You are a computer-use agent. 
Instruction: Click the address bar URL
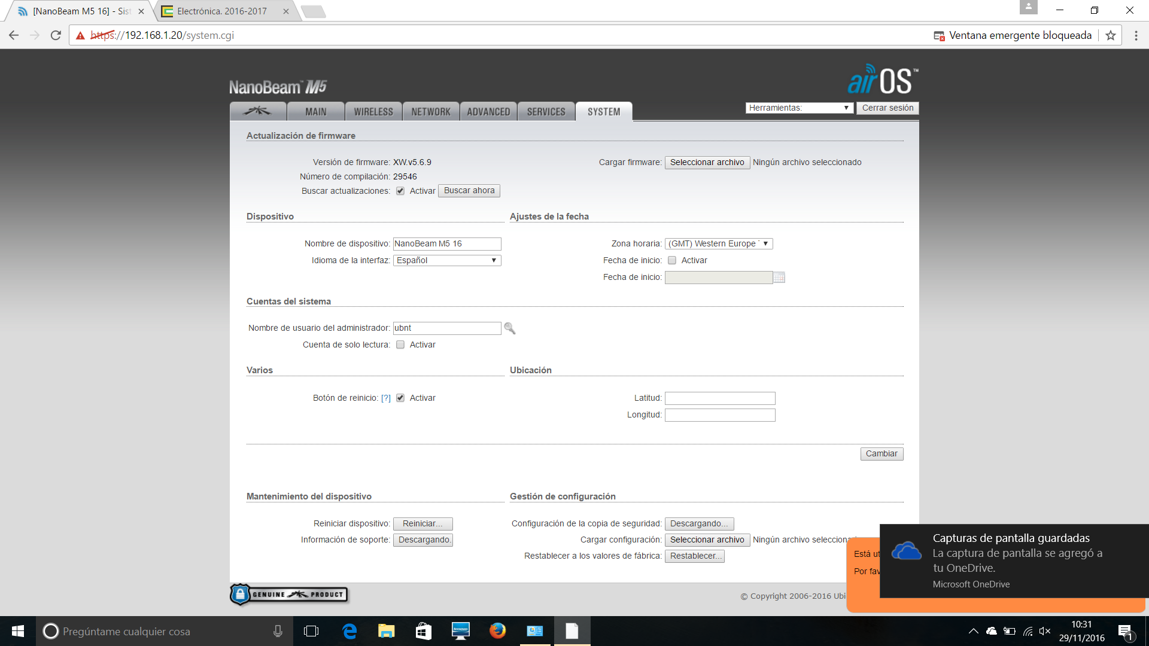coord(162,35)
